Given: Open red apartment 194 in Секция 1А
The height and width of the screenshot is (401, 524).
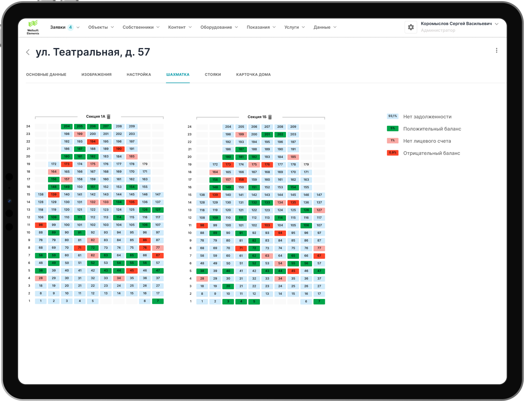Looking at the screenshot, I should click(x=93, y=142).
